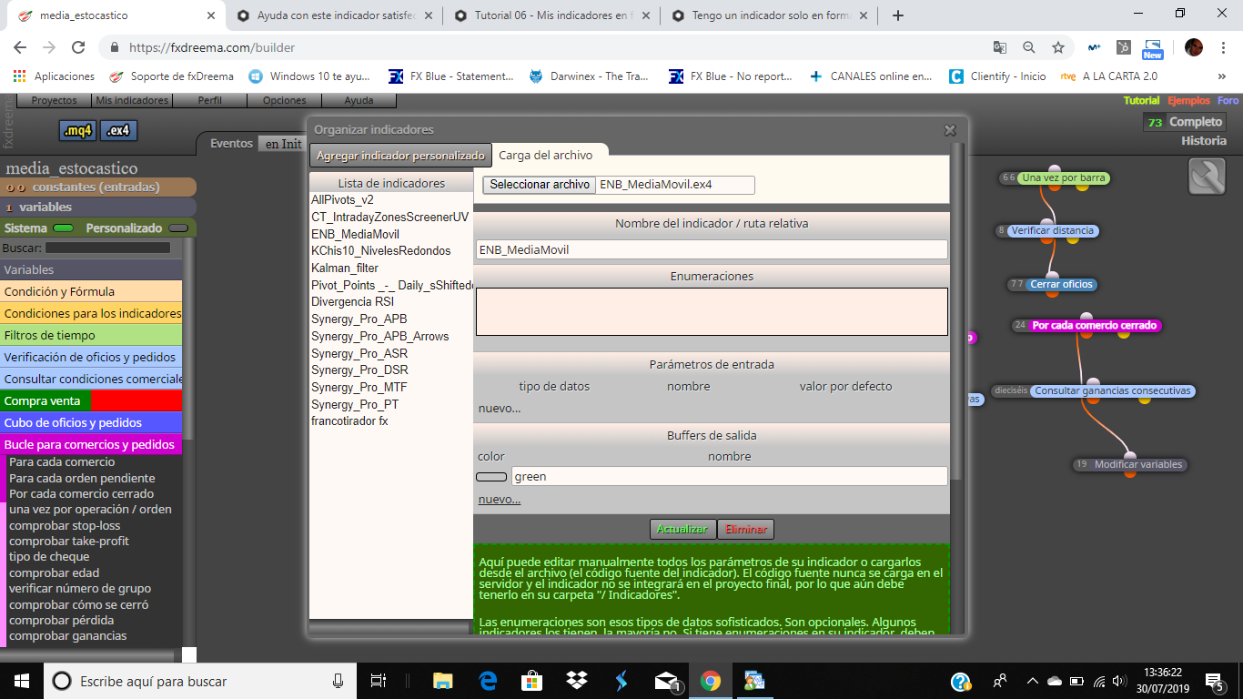The height and width of the screenshot is (699, 1243).
Task: Toggle the Personalizado filter switch
Action: click(x=179, y=228)
